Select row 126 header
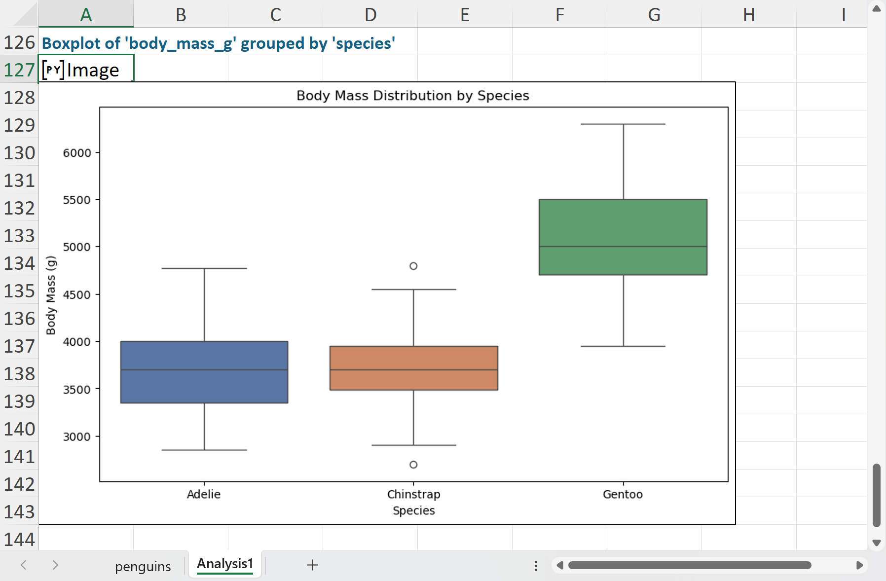This screenshot has height=581, width=886. (x=19, y=42)
